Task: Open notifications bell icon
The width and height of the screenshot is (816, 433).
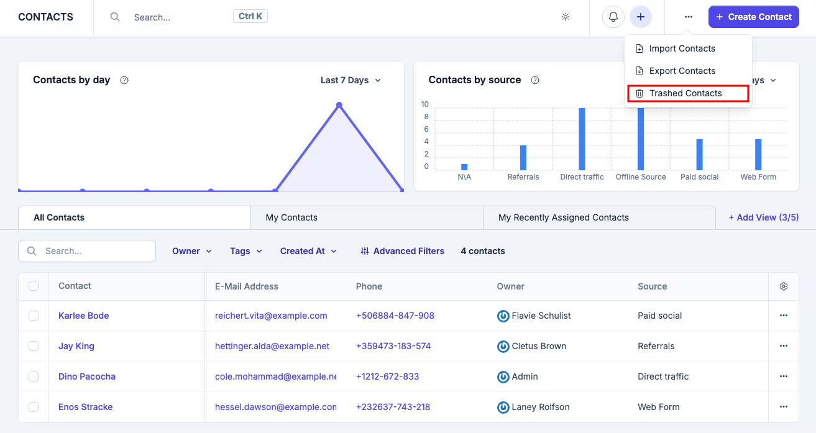Action: pyautogui.click(x=613, y=17)
